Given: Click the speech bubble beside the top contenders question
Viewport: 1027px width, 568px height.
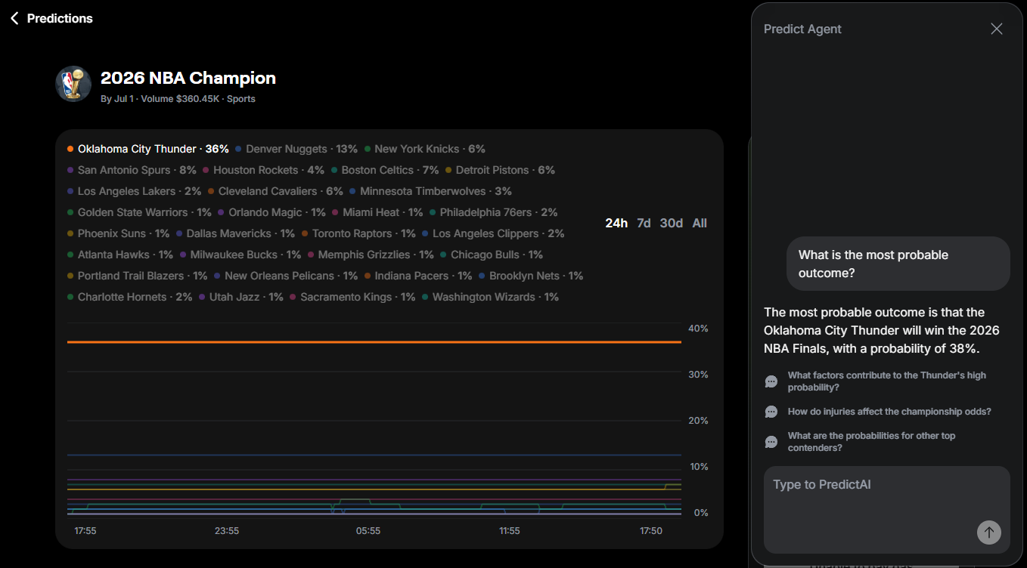Looking at the screenshot, I should 771,442.
